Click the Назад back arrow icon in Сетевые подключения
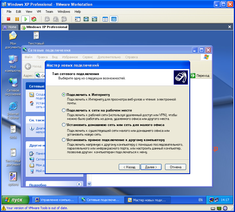The width and height of the screenshot is (235, 212). pos(28,66)
